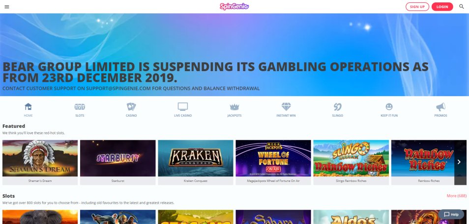469x224 pixels.
Task: Open the Casino cards icon
Action: pos(131,106)
